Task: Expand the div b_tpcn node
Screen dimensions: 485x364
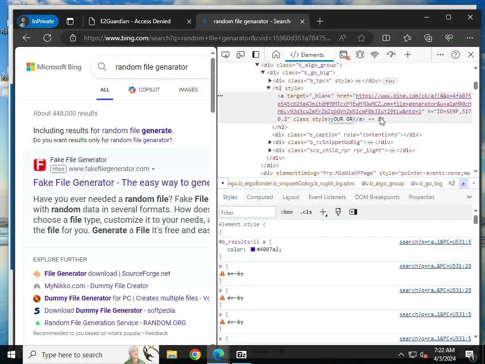Action: (270, 81)
